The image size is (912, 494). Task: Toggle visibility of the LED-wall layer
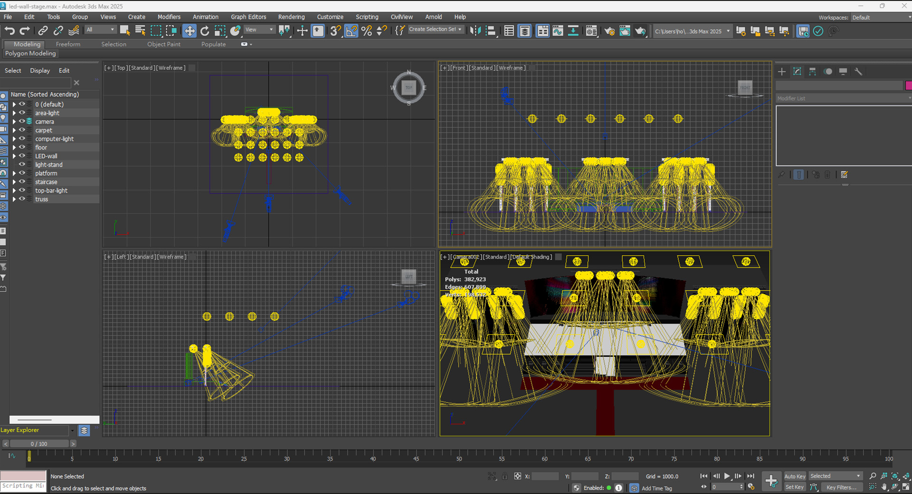(22, 156)
